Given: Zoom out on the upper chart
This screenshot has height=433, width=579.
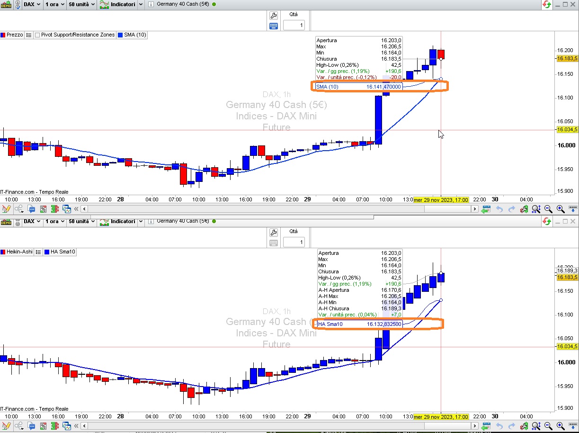Looking at the screenshot, I should (548, 209).
